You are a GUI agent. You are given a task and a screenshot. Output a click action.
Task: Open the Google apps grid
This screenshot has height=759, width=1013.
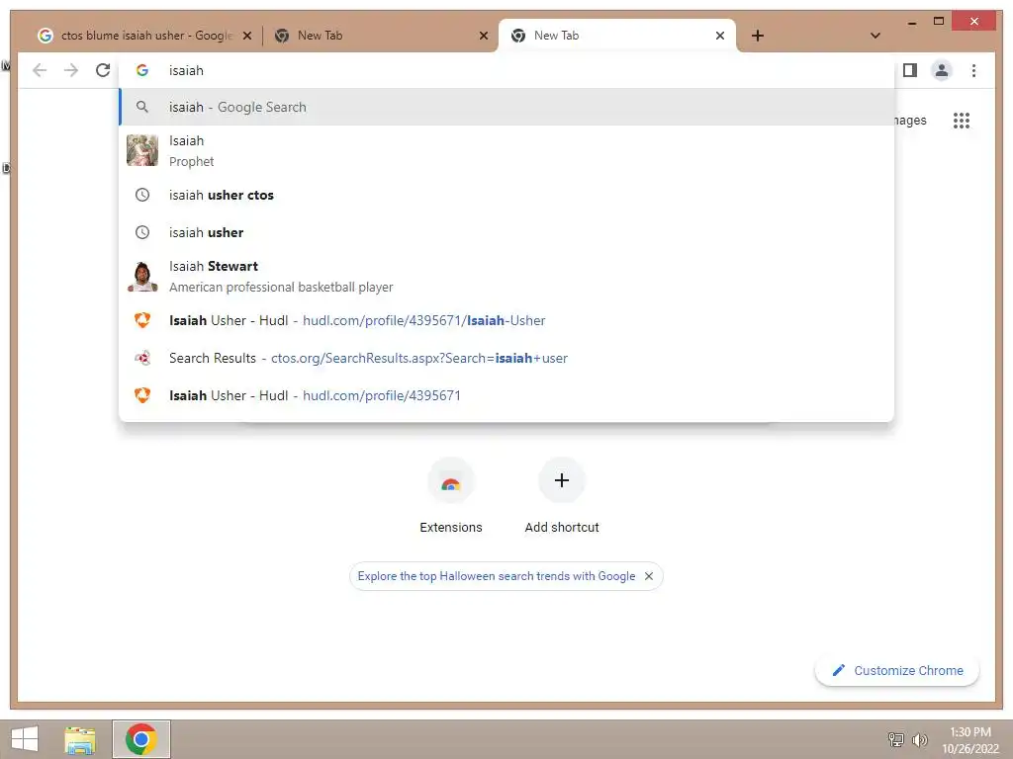(962, 120)
